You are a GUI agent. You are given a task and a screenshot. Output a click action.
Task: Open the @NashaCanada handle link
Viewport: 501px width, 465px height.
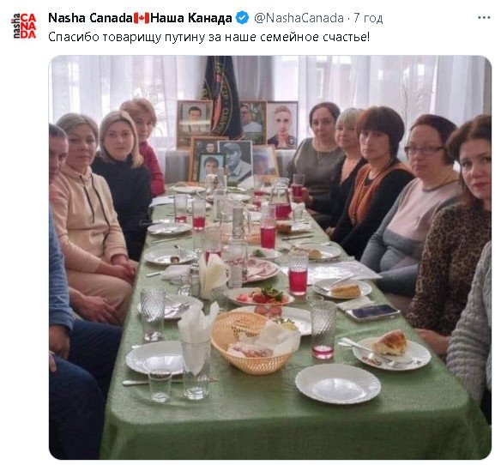pos(299,18)
